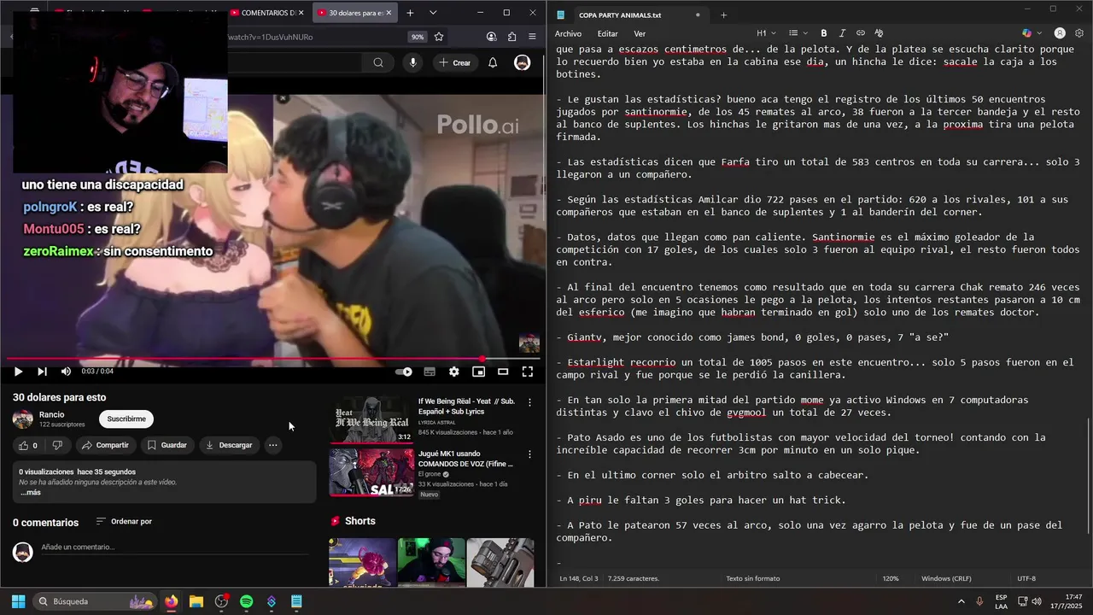
Task: Open Windows (CRLF) line ending option
Action: point(948,578)
